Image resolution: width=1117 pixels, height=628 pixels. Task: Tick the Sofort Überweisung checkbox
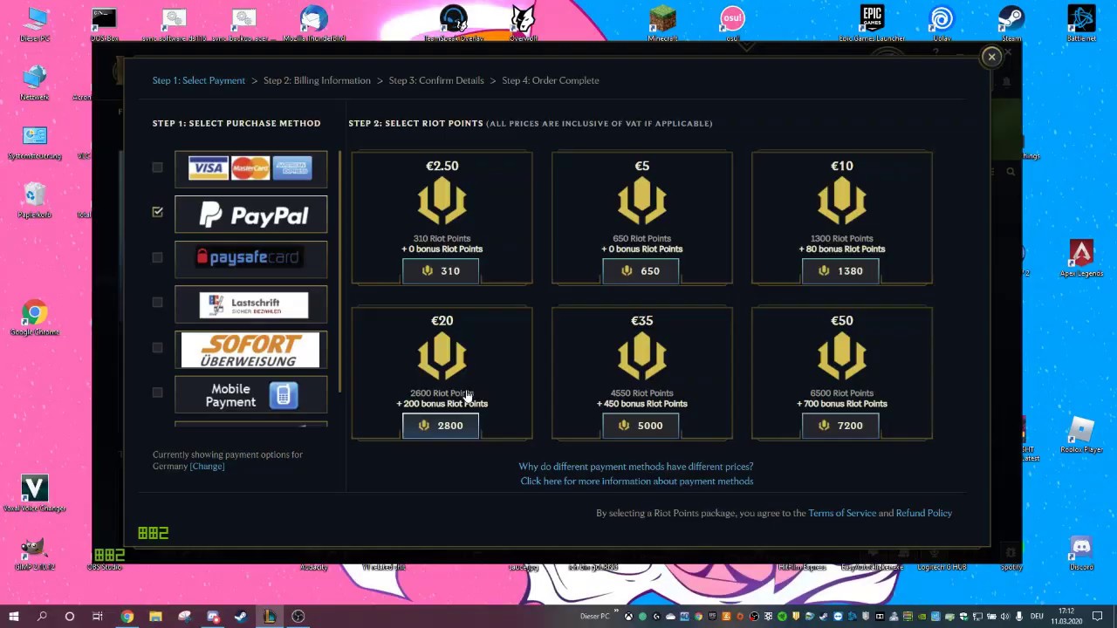click(157, 347)
